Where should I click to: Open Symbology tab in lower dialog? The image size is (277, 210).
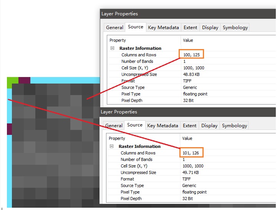(x=234, y=126)
